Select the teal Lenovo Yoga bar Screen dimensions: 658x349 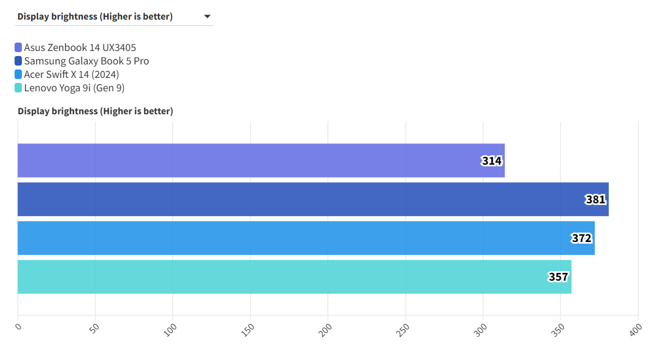tap(280, 277)
